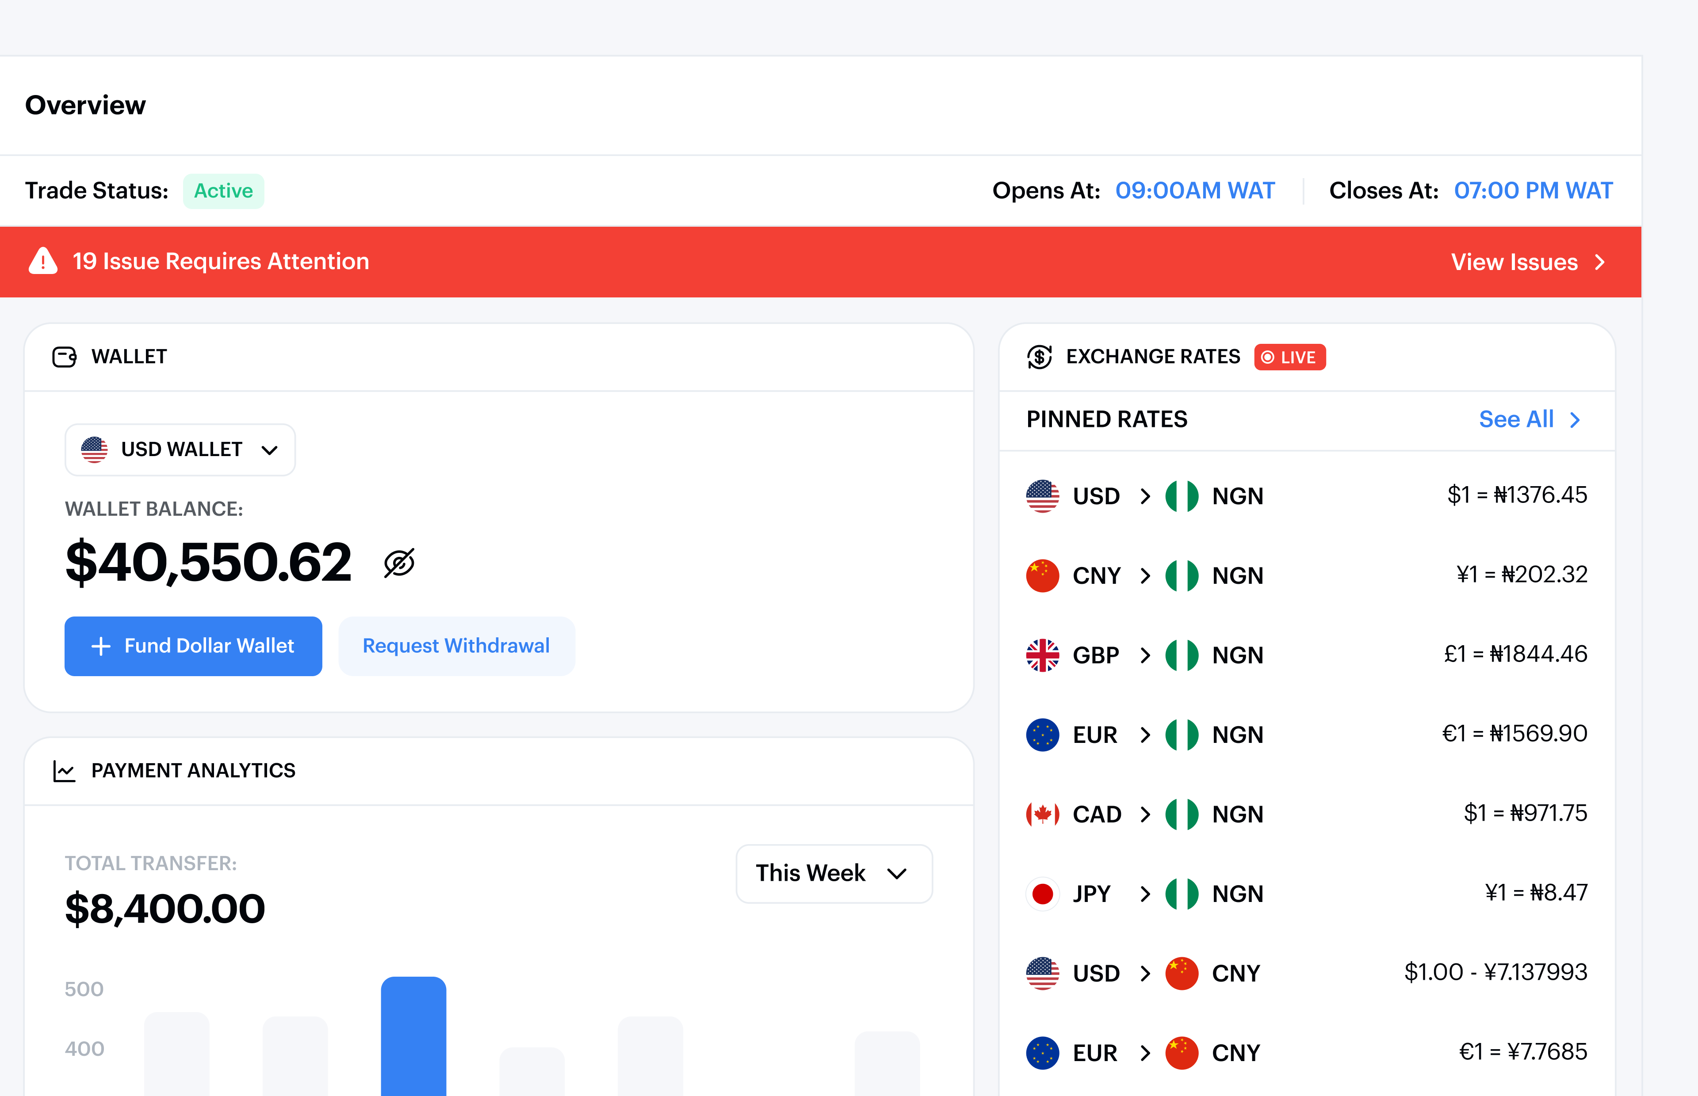Click the Overview page title

point(85,105)
